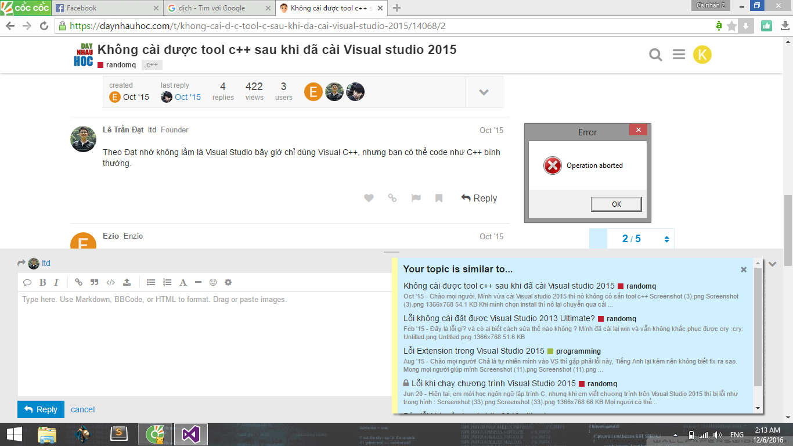
Task: Insert a numbered list in the editor
Action: [x=167, y=282]
